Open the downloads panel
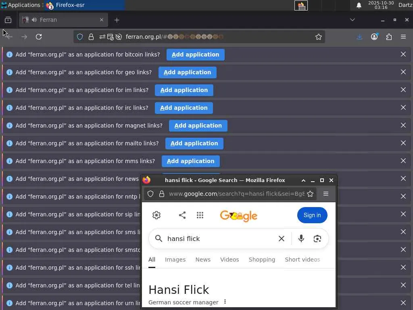Viewport: 413px width, 310px height. coord(359,37)
